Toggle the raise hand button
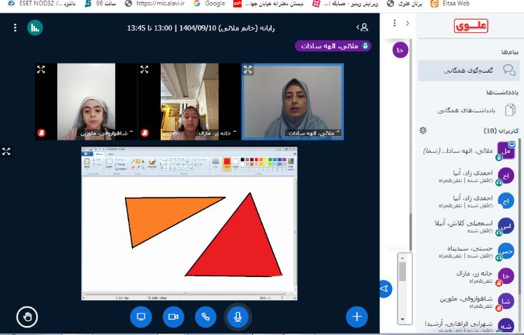524x335 pixels. tap(27, 317)
